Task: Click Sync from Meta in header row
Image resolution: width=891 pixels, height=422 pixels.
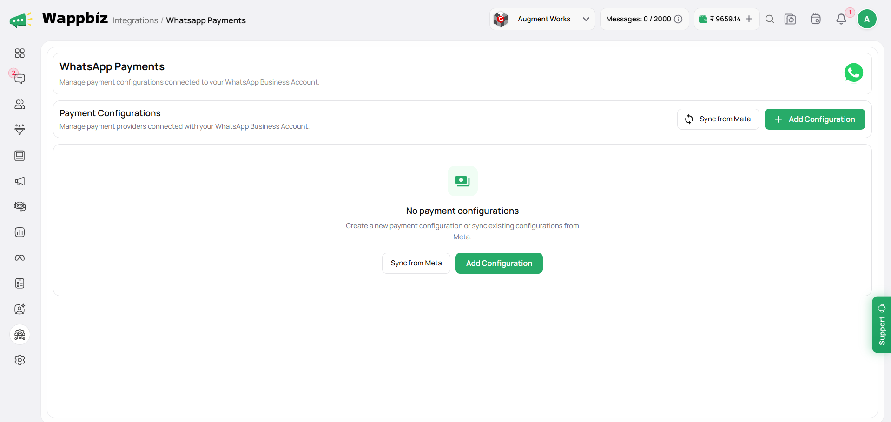Action: click(x=718, y=119)
